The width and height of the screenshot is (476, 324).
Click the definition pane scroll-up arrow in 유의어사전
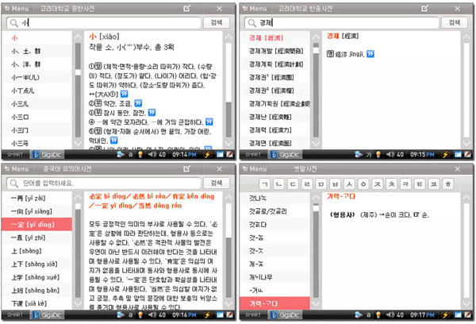(x=228, y=198)
